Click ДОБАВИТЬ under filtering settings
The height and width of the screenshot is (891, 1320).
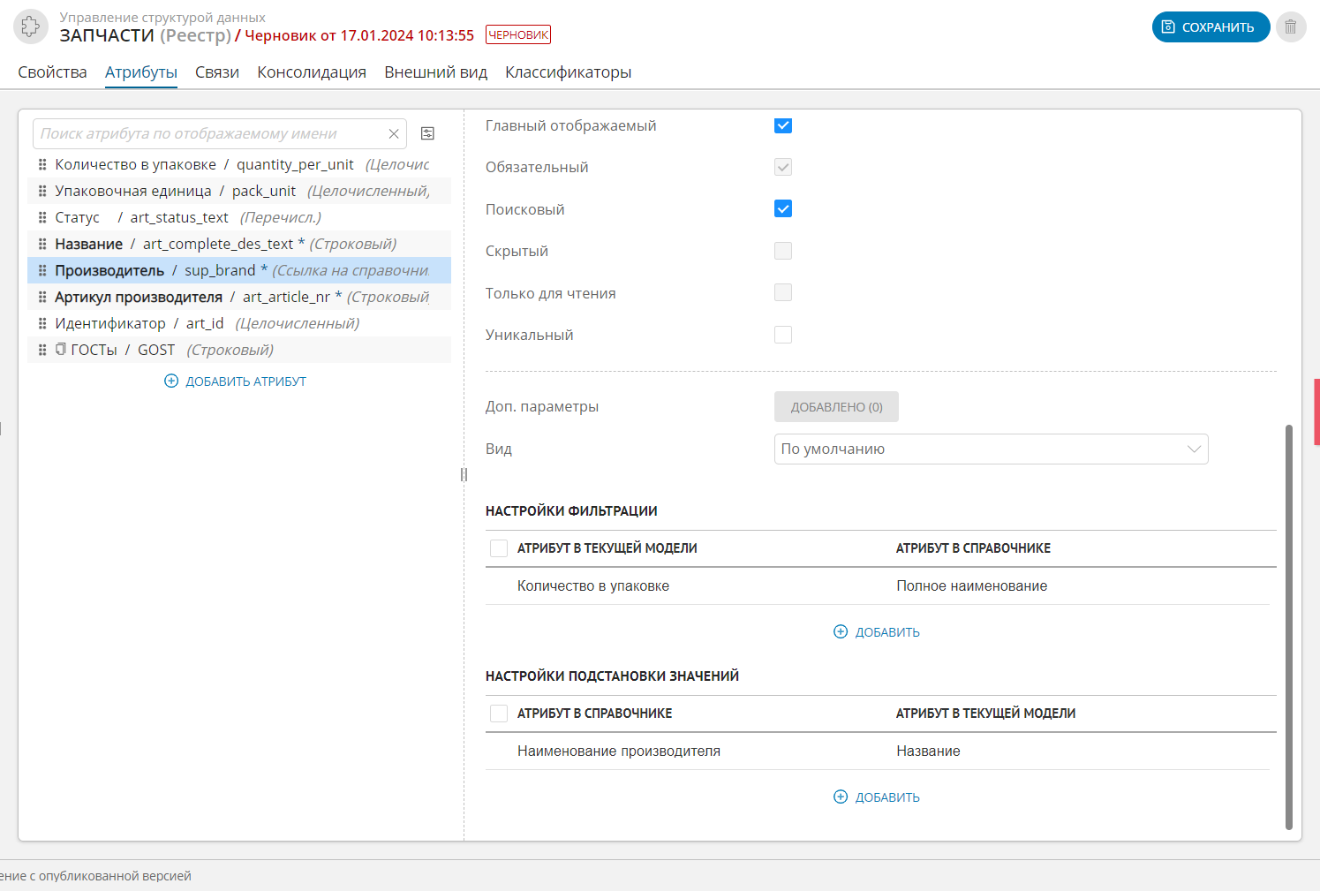[x=877, y=632]
